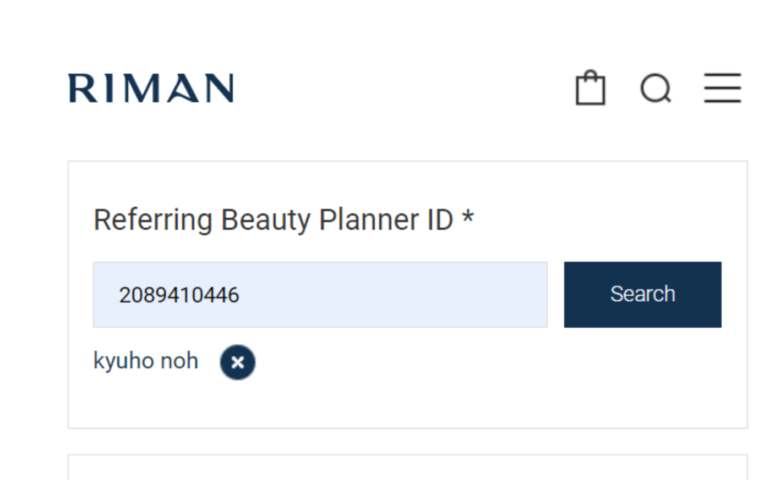The height and width of the screenshot is (480, 759).
Task: Search for the entered planner ID
Action: point(642,294)
